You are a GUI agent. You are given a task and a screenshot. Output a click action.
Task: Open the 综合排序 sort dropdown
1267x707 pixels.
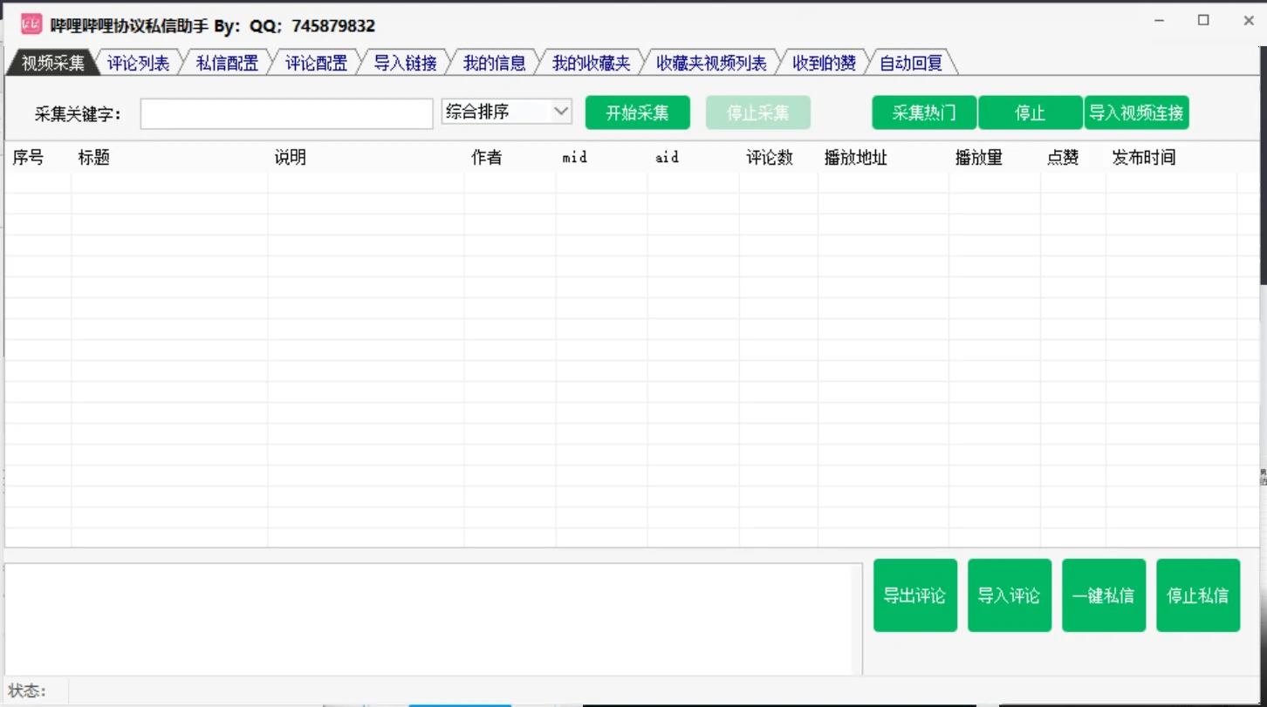click(507, 112)
